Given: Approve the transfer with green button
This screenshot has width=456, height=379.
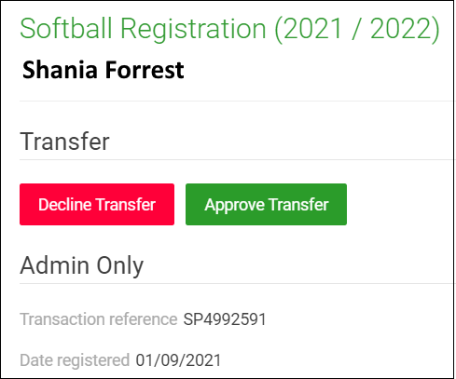Looking at the screenshot, I should [266, 204].
